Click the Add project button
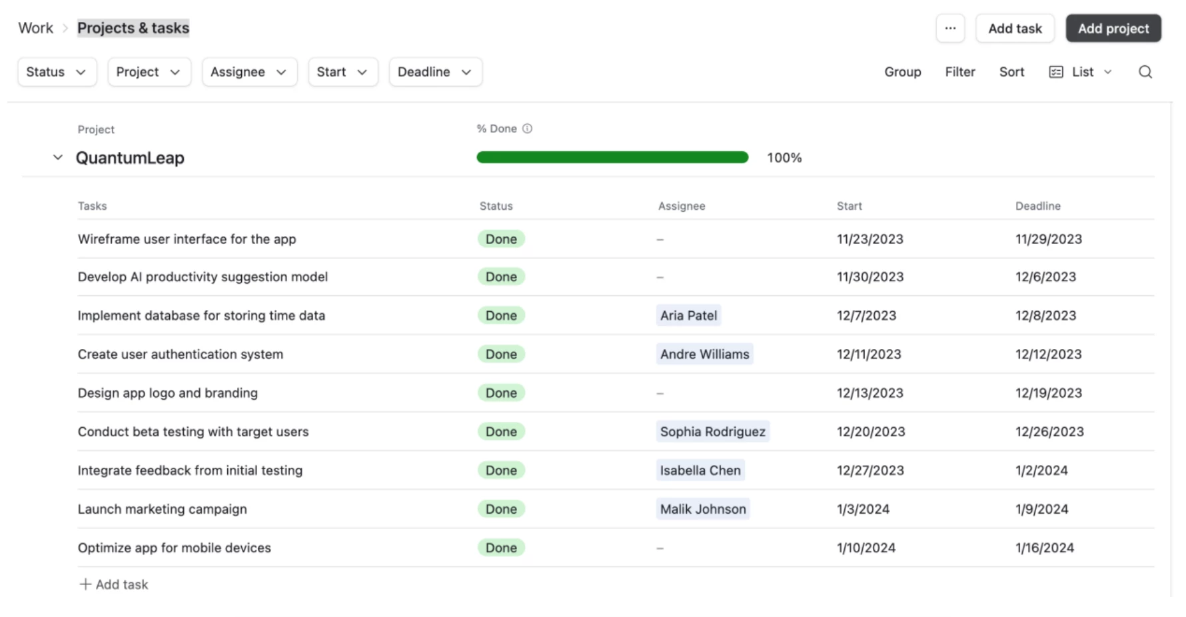 1113,28
